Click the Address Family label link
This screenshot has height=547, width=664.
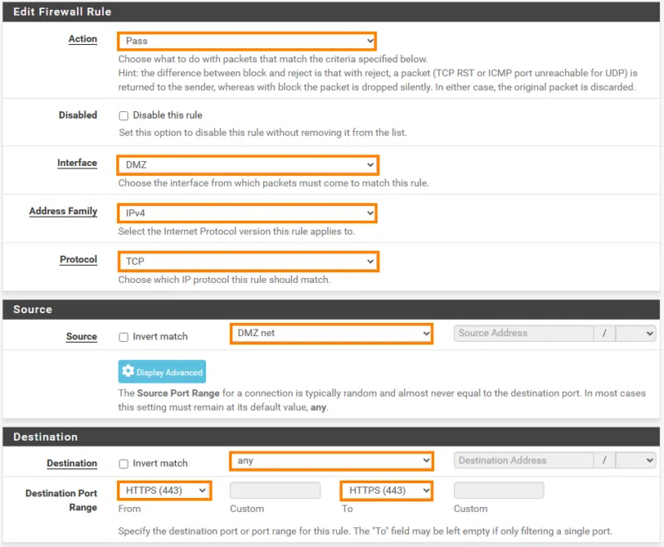click(63, 212)
